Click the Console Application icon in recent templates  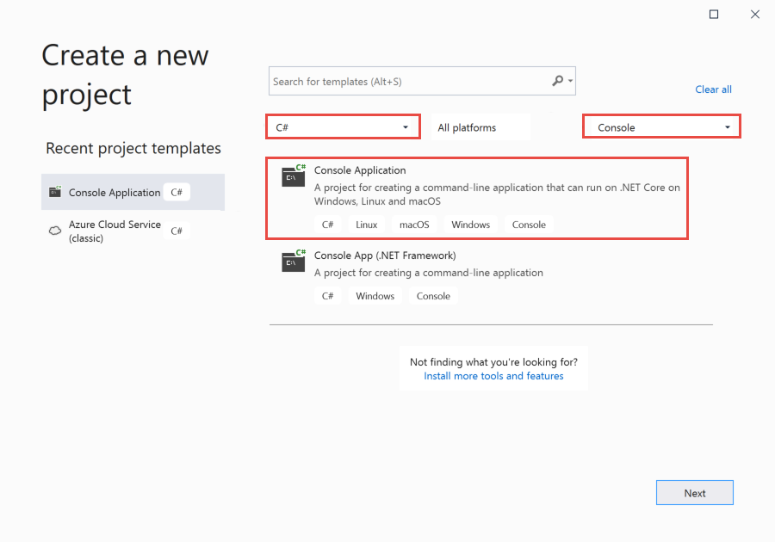[x=56, y=191]
